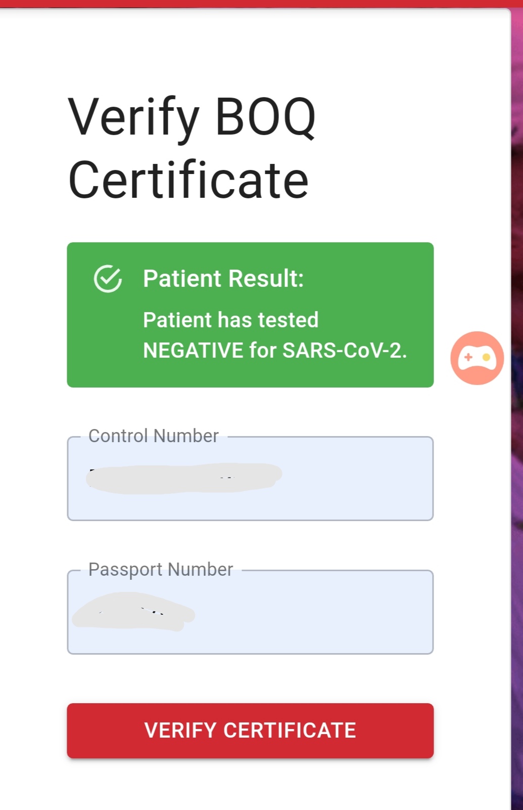Click the Passport Number floating label
Screen dimensions: 523x810
pyautogui.click(x=161, y=570)
